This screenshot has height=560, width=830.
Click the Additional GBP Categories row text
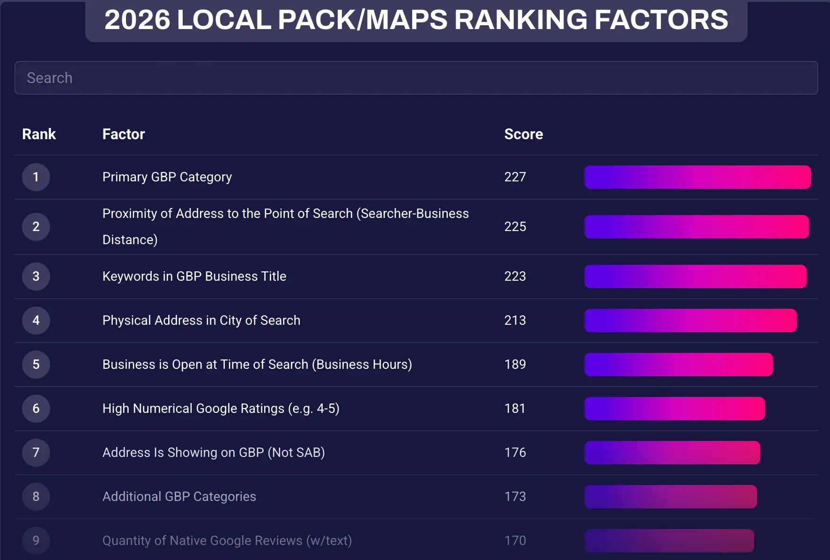pos(179,497)
